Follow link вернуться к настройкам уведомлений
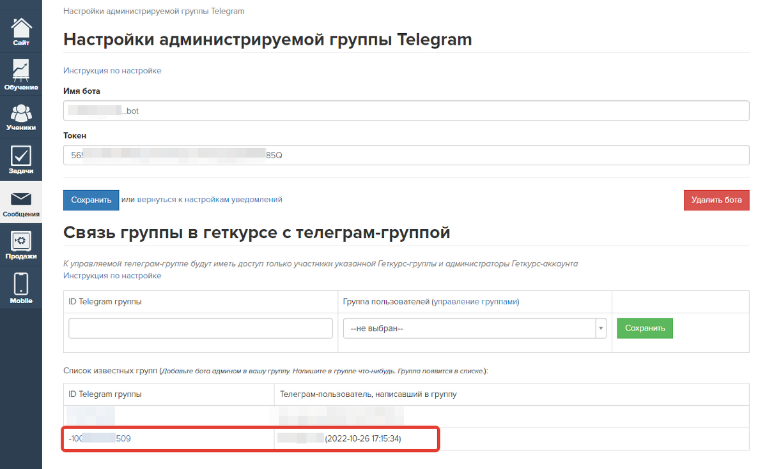767x469 pixels. click(x=210, y=200)
